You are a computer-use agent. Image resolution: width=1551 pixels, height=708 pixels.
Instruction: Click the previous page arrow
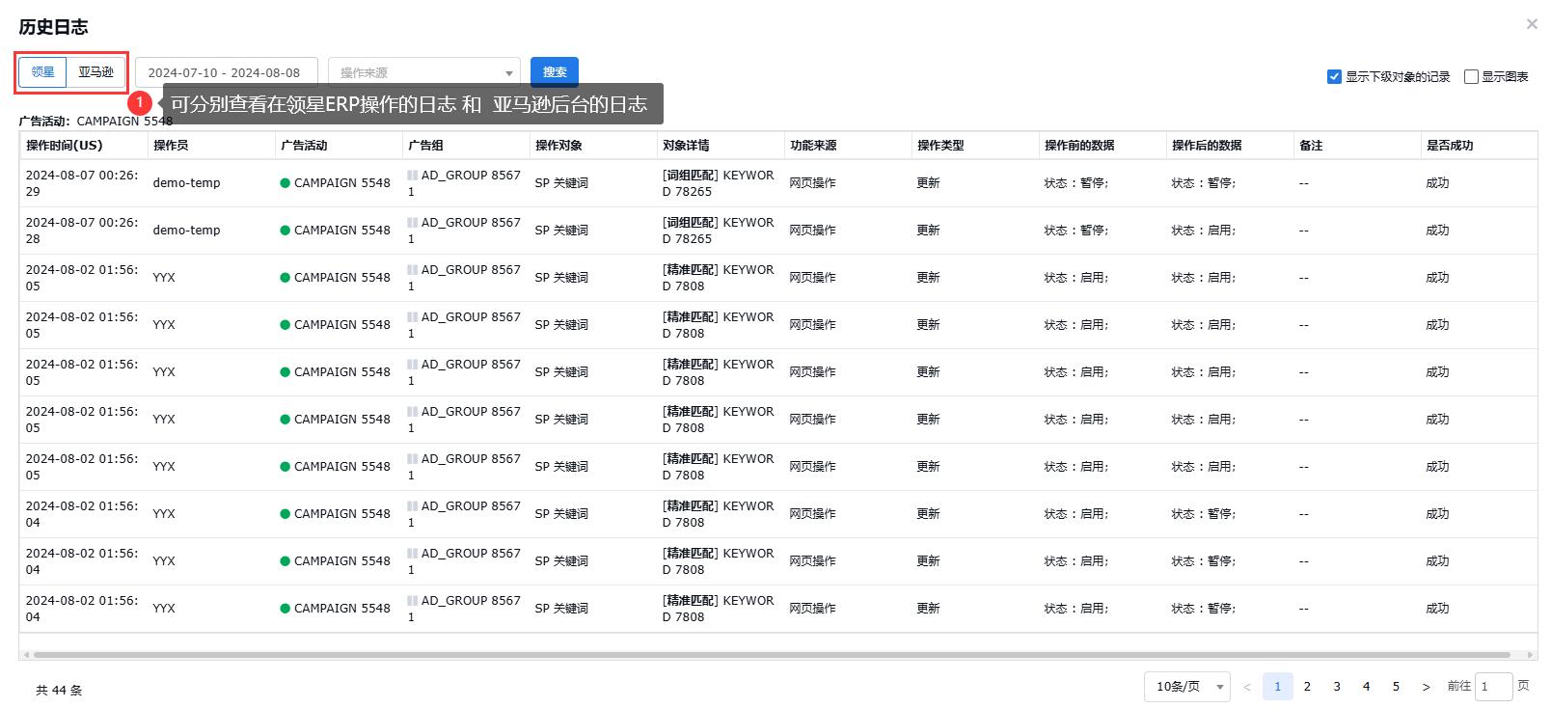click(x=1247, y=687)
